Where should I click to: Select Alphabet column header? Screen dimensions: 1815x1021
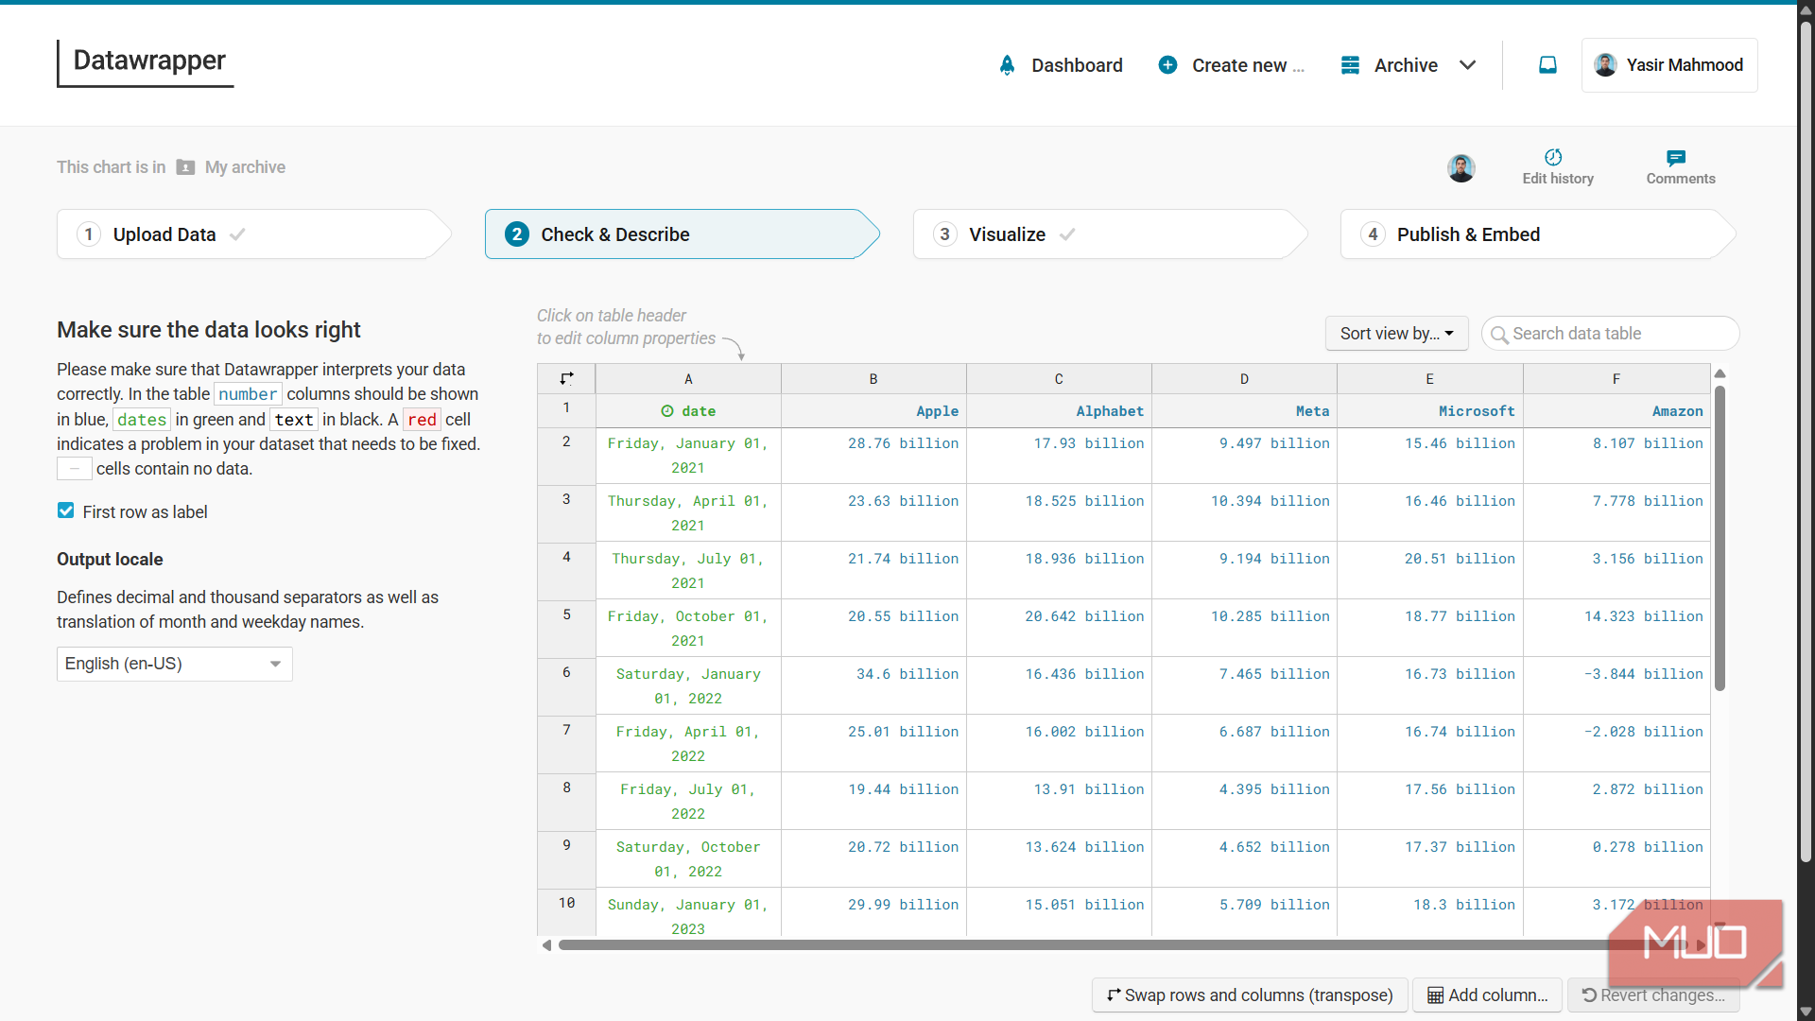click(1059, 411)
